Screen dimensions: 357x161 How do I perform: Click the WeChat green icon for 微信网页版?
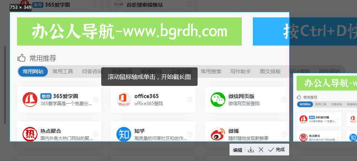218,100
